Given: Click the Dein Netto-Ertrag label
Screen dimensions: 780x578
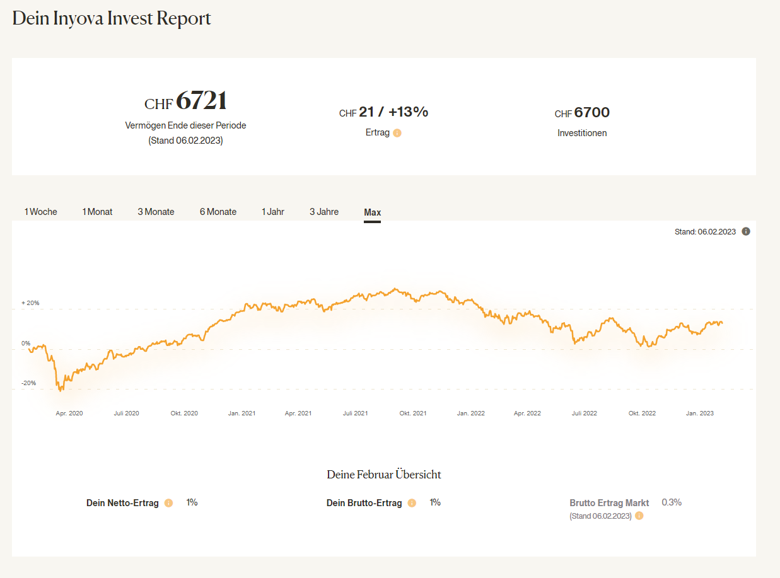Looking at the screenshot, I should [122, 503].
